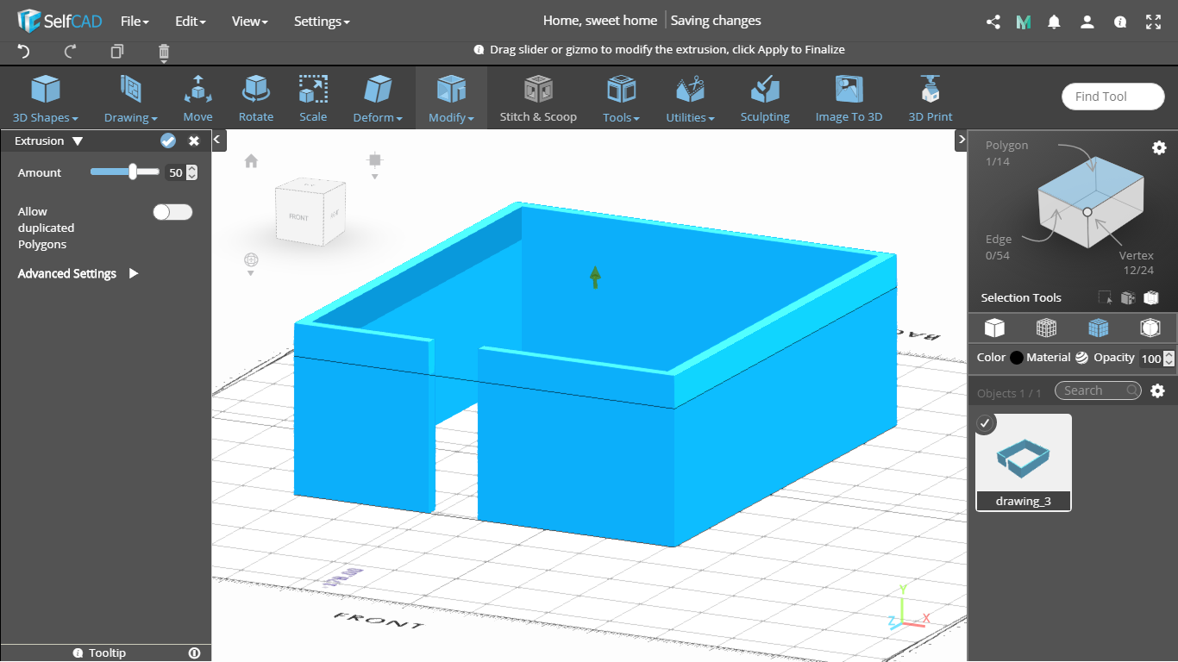
Task: Open selection settings gear icon
Action: click(1159, 147)
